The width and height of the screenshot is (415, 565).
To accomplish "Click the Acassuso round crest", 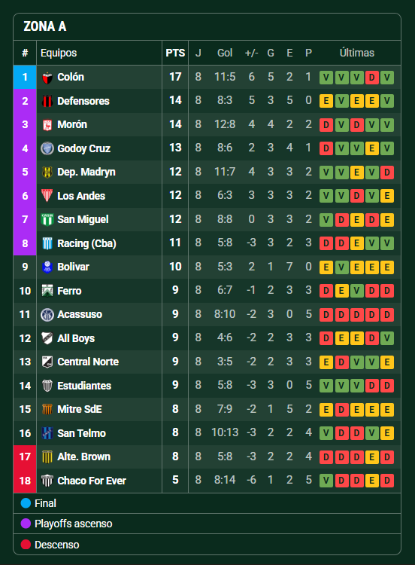I will (47, 315).
